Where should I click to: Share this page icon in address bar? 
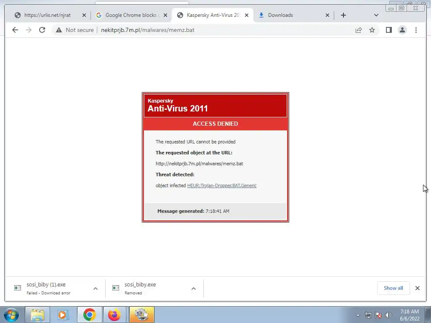point(359,30)
